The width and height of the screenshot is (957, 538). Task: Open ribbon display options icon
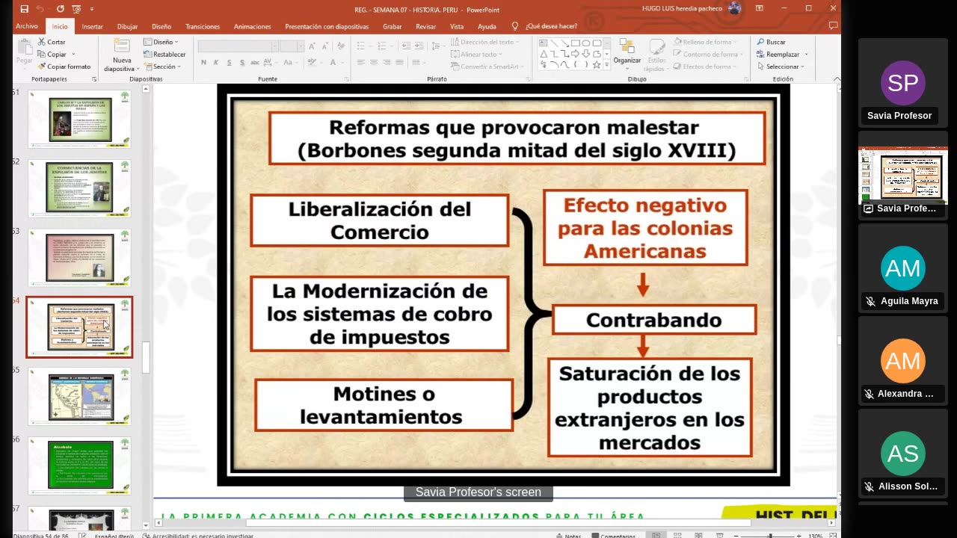click(x=760, y=9)
